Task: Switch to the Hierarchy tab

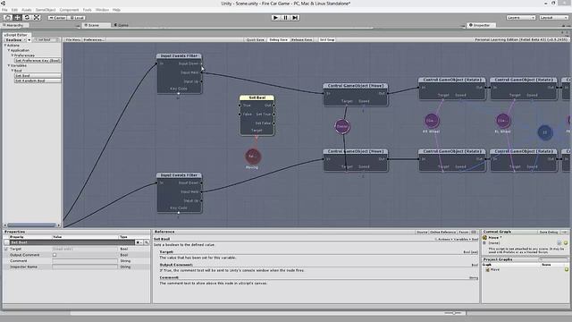Action: (15, 25)
